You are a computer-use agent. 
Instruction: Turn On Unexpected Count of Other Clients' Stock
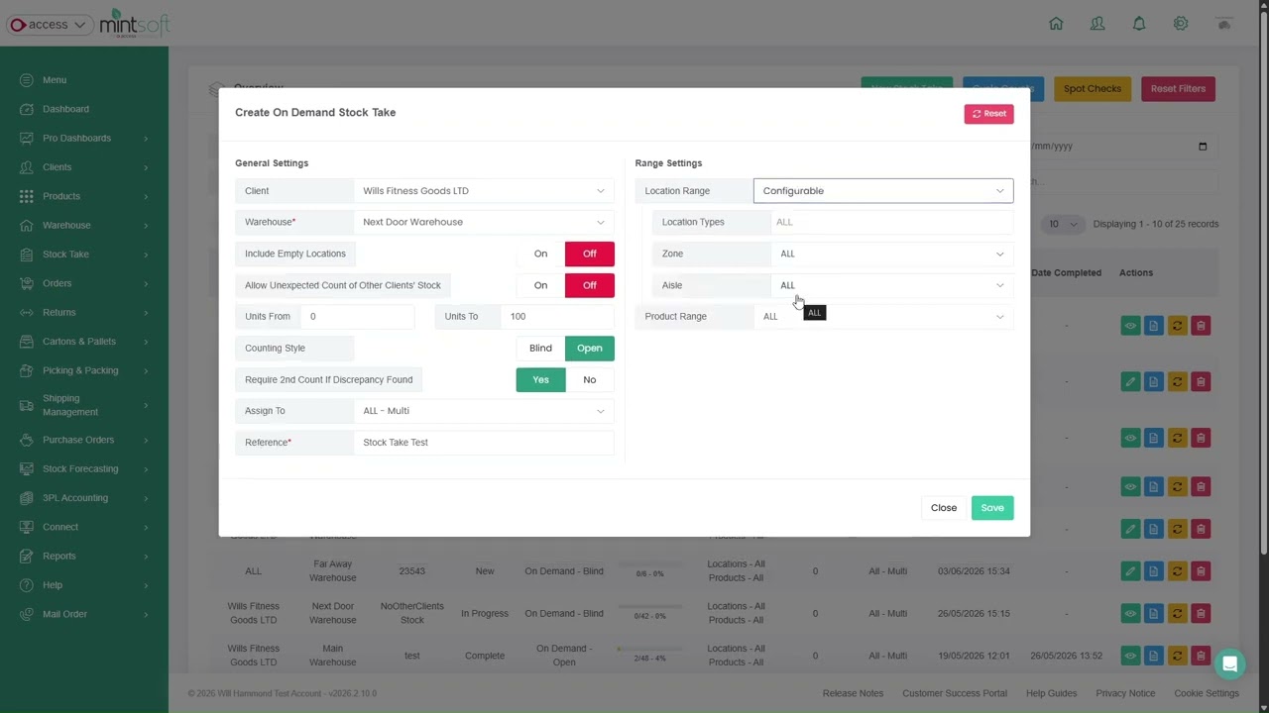coord(540,285)
